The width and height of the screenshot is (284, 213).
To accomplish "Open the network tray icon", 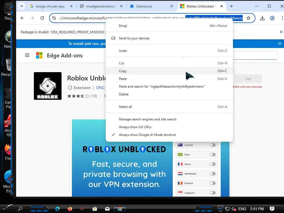I will 227,209.
